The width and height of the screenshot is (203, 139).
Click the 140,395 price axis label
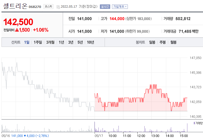(x=196, y=117)
